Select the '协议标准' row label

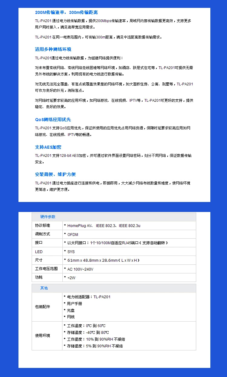42,226
